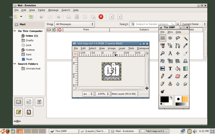215x134 pixels.
Task: Open the image menu arrow button beside ruler
Action: 75,54
